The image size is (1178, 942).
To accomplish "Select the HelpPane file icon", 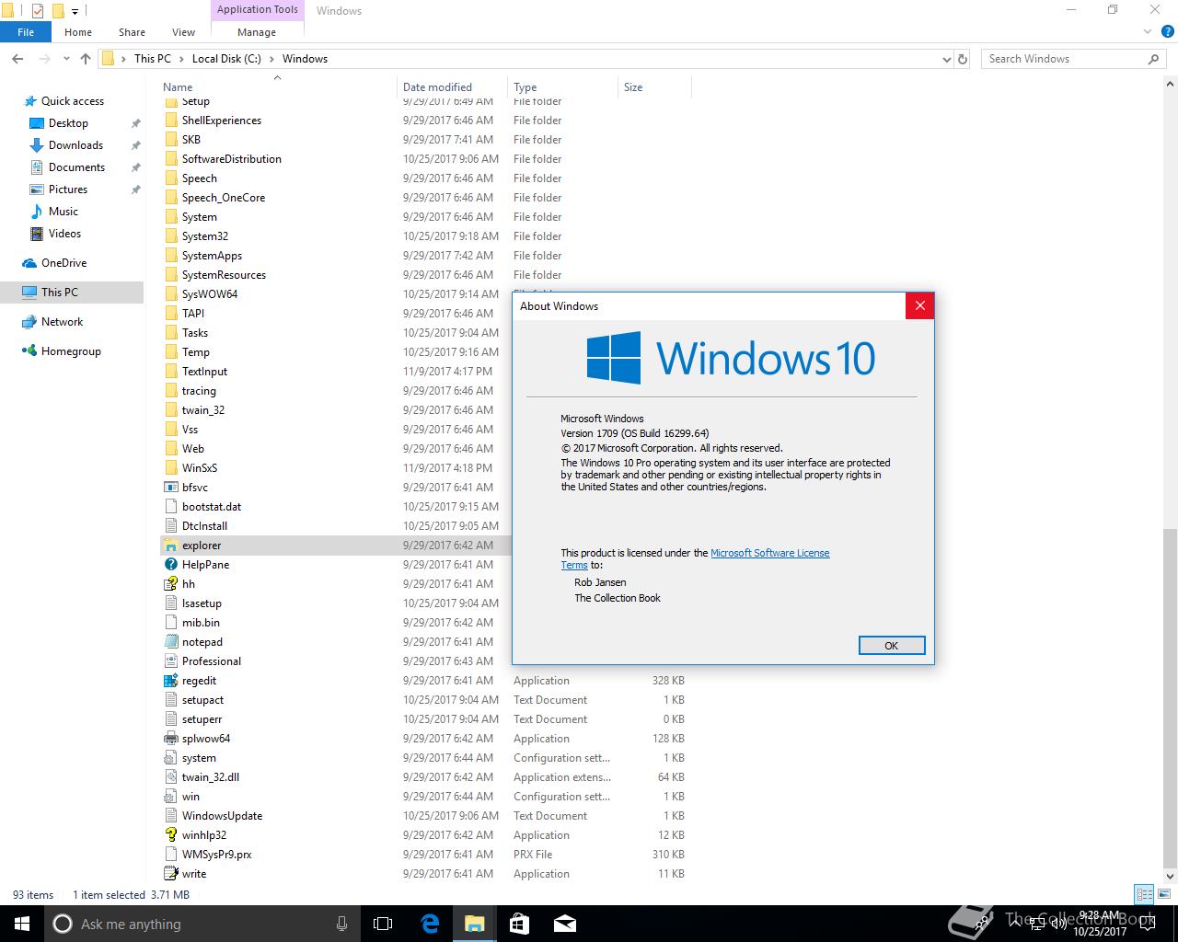I will click(170, 565).
